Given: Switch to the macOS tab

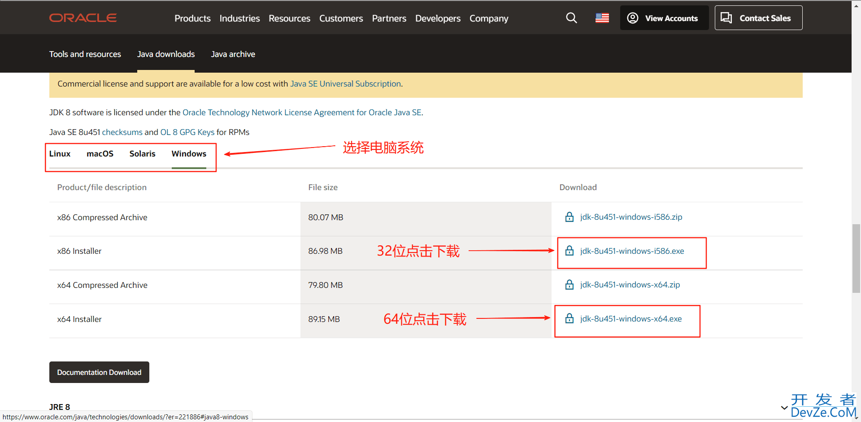Looking at the screenshot, I should pos(100,154).
